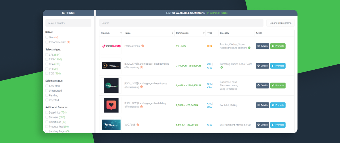
Task: Check the CPS type filter
Action: [x=47, y=60]
